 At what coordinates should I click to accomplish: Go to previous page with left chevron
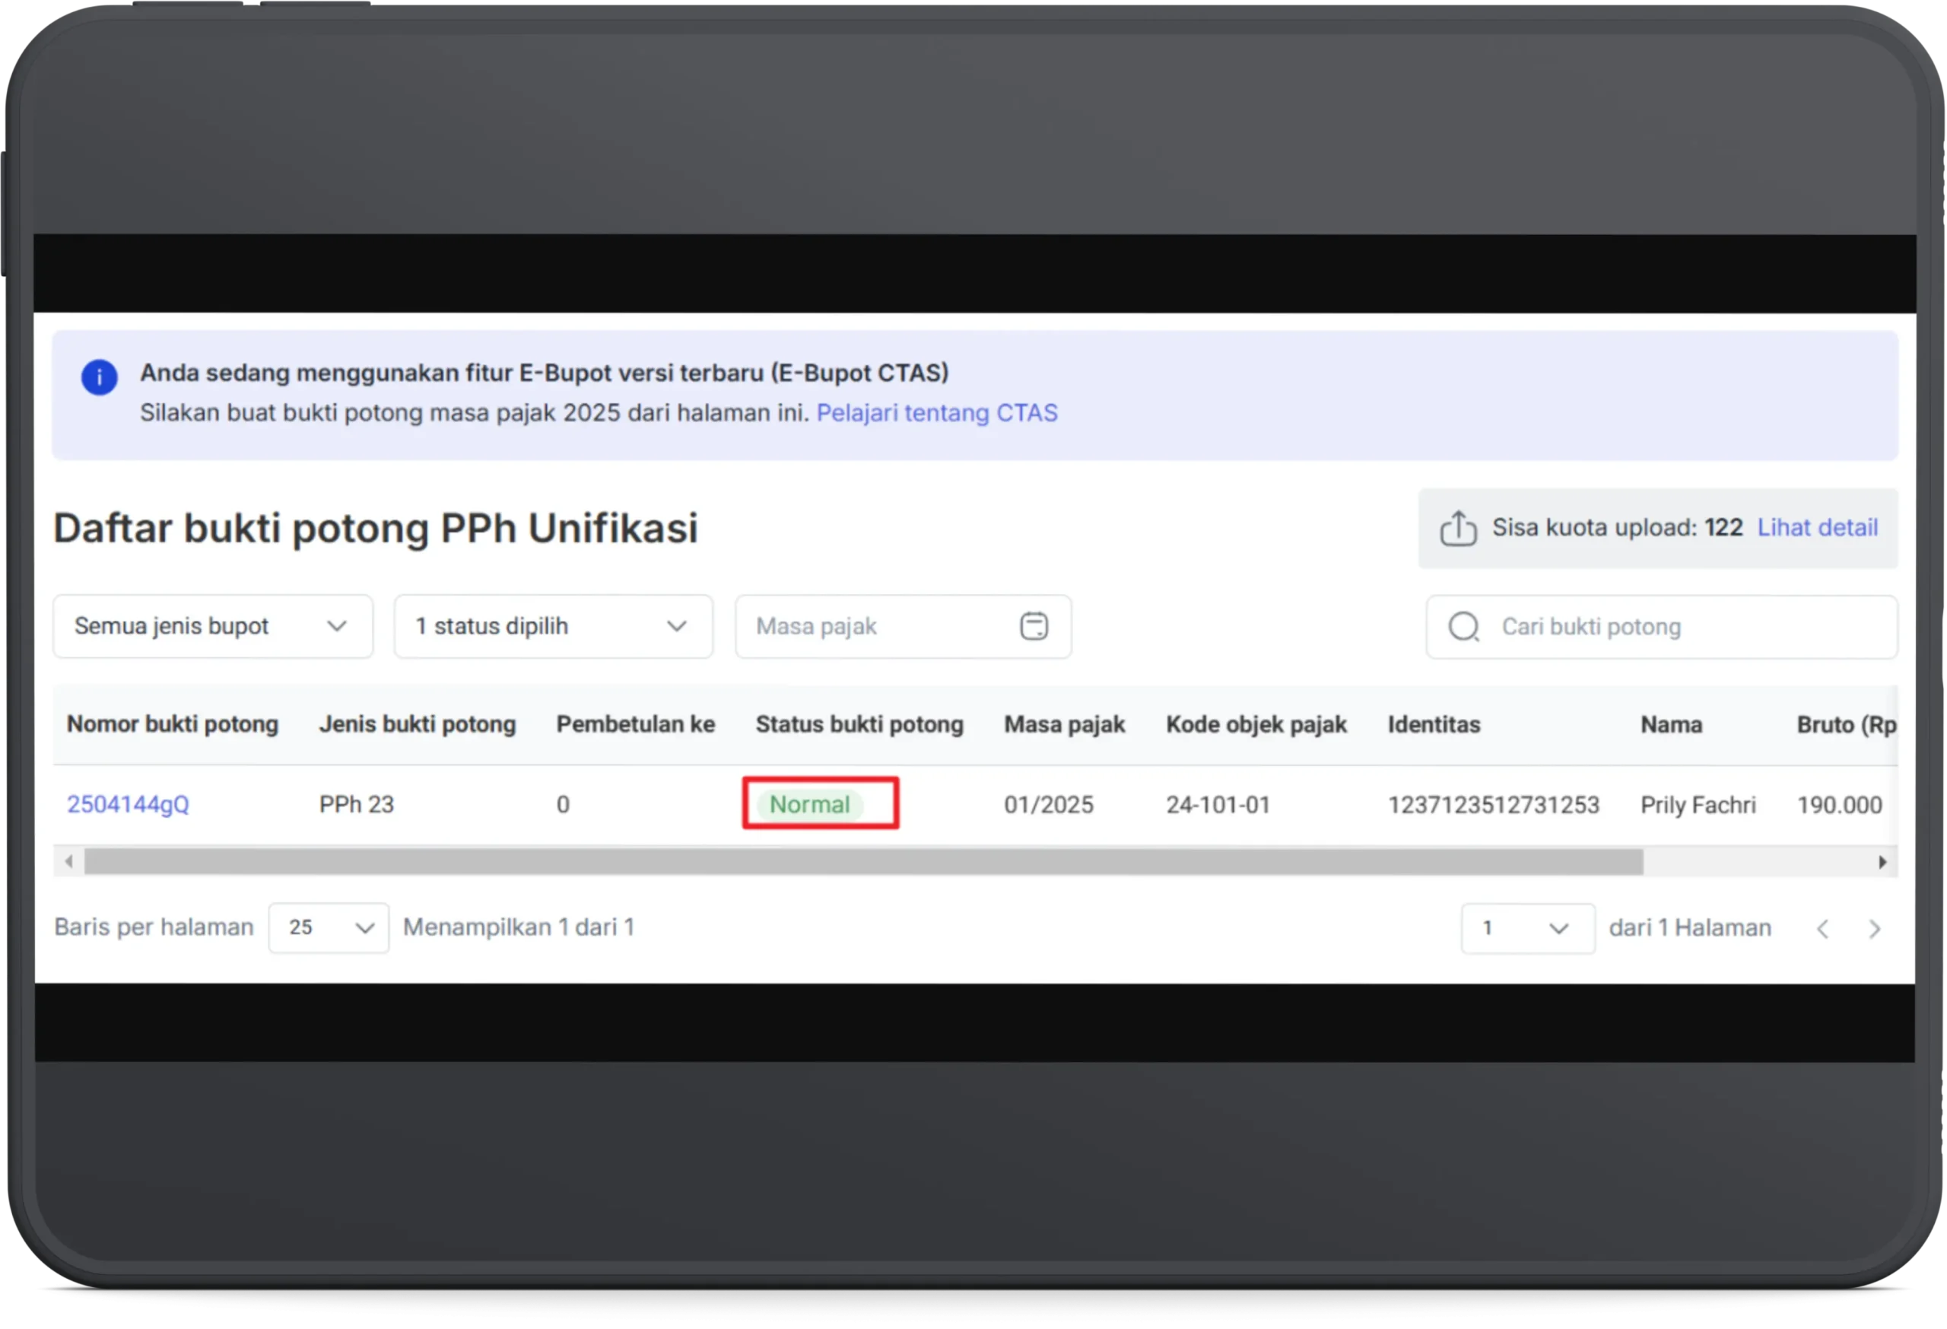[1822, 928]
